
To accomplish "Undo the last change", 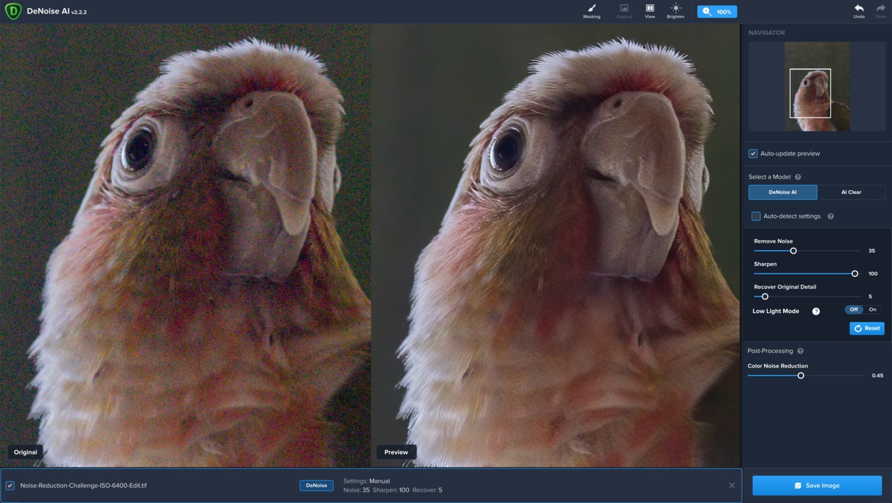I will [x=859, y=11].
